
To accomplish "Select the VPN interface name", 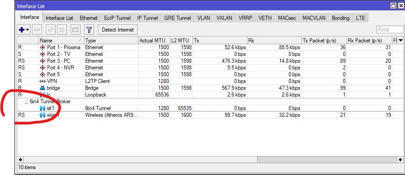I will point(52,81).
